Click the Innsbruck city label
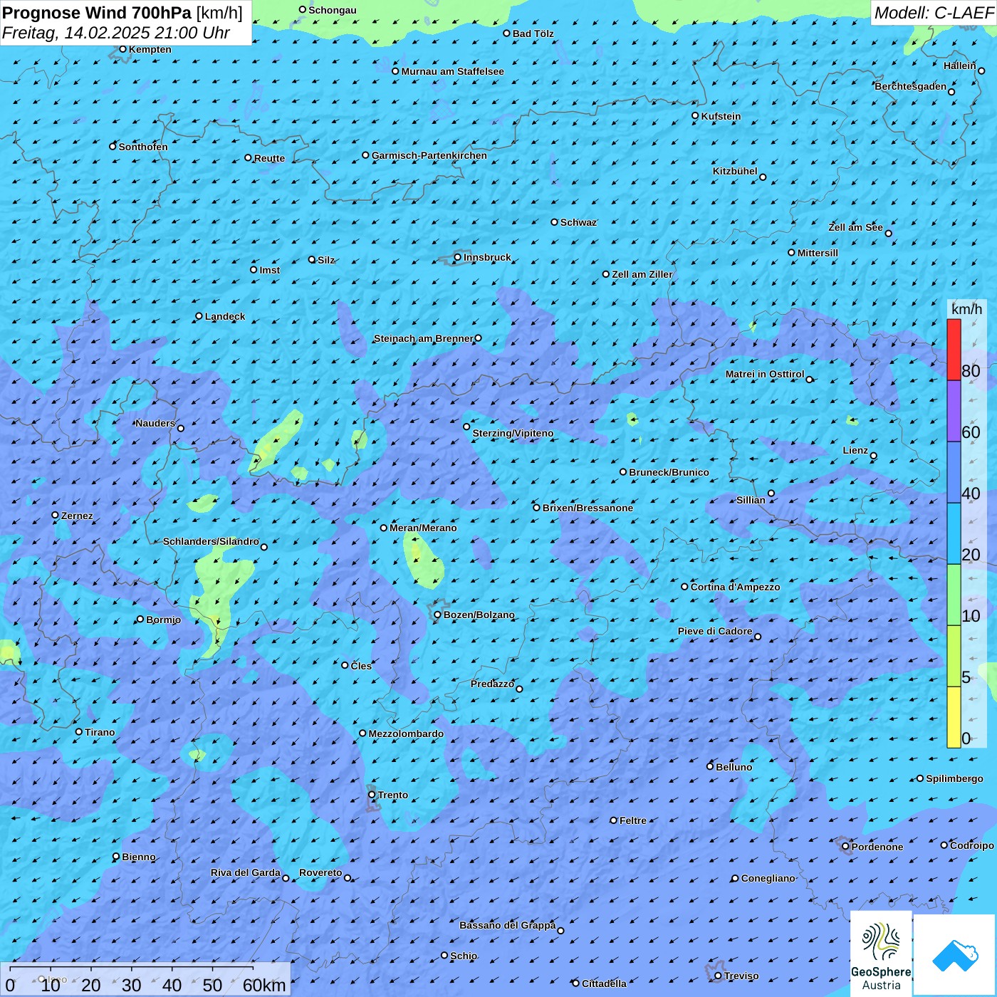 click(487, 257)
